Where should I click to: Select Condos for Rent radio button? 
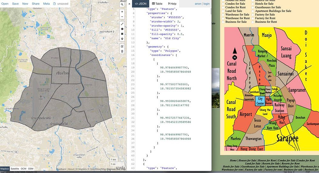[223, 7]
